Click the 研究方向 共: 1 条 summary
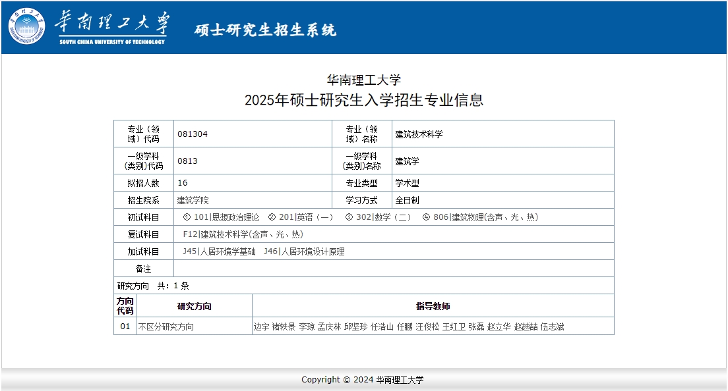This screenshot has width=728, height=391. (153, 286)
